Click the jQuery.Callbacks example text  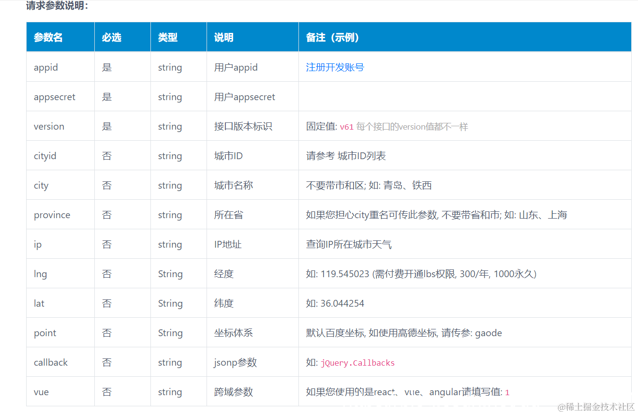[x=357, y=362]
